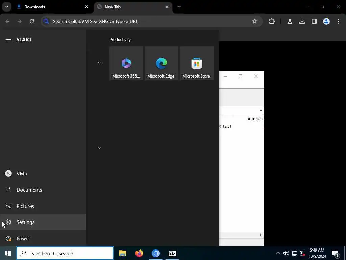Open the clock and calendar
Viewport: 346px width, 260px height.
(317, 253)
